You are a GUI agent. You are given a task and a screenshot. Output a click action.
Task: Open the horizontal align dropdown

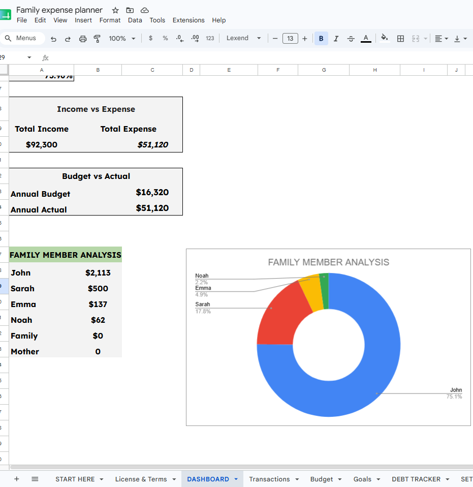[x=442, y=39]
